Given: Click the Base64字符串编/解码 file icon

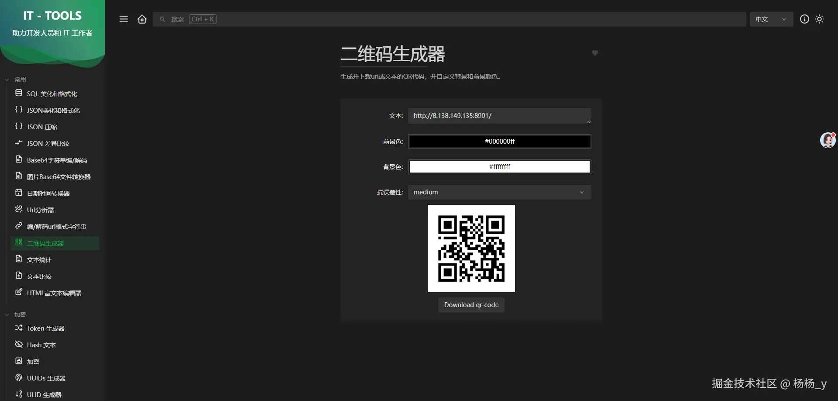Looking at the screenshot, I should click(19, 159).
